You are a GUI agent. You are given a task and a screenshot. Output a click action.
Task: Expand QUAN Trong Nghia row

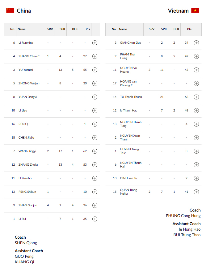[x=196, y=192]
